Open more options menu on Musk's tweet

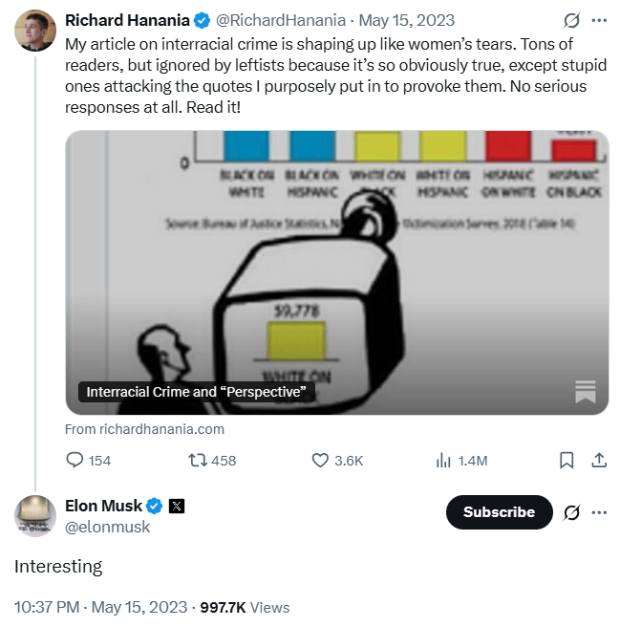[x=599, y=512]
